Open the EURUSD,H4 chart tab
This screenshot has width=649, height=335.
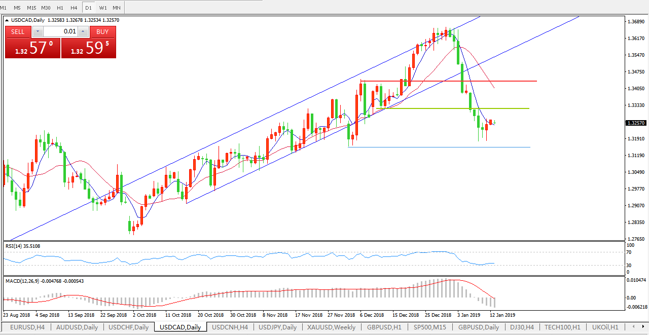27,327
